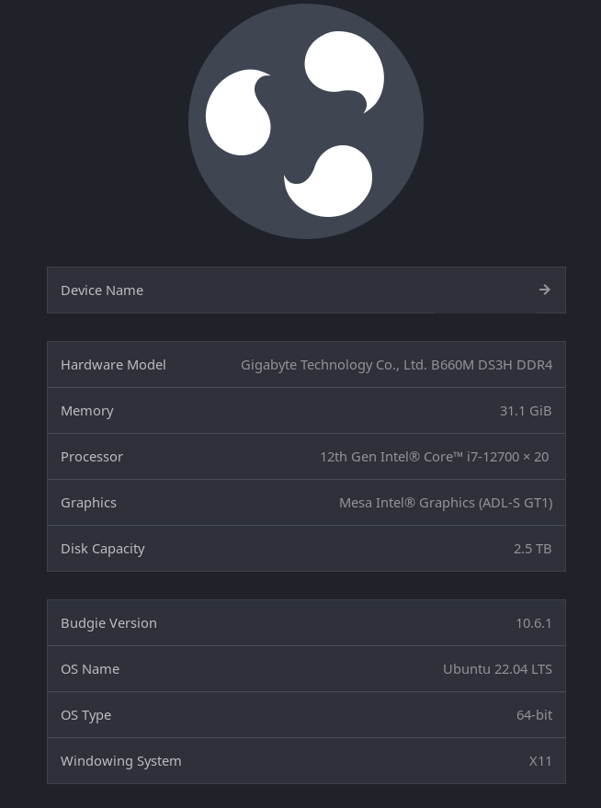Screen dimensions: 601x808
Task: Select the Hardware Model label
Action: pos(113,365)
